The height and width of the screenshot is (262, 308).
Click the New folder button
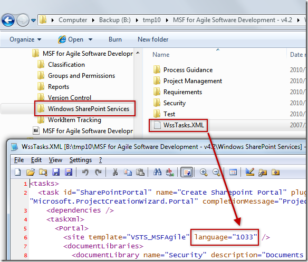click(153, 39)
